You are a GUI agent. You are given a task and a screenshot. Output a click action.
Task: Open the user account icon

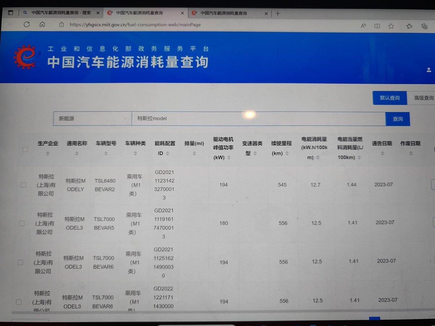click(429, 70)
